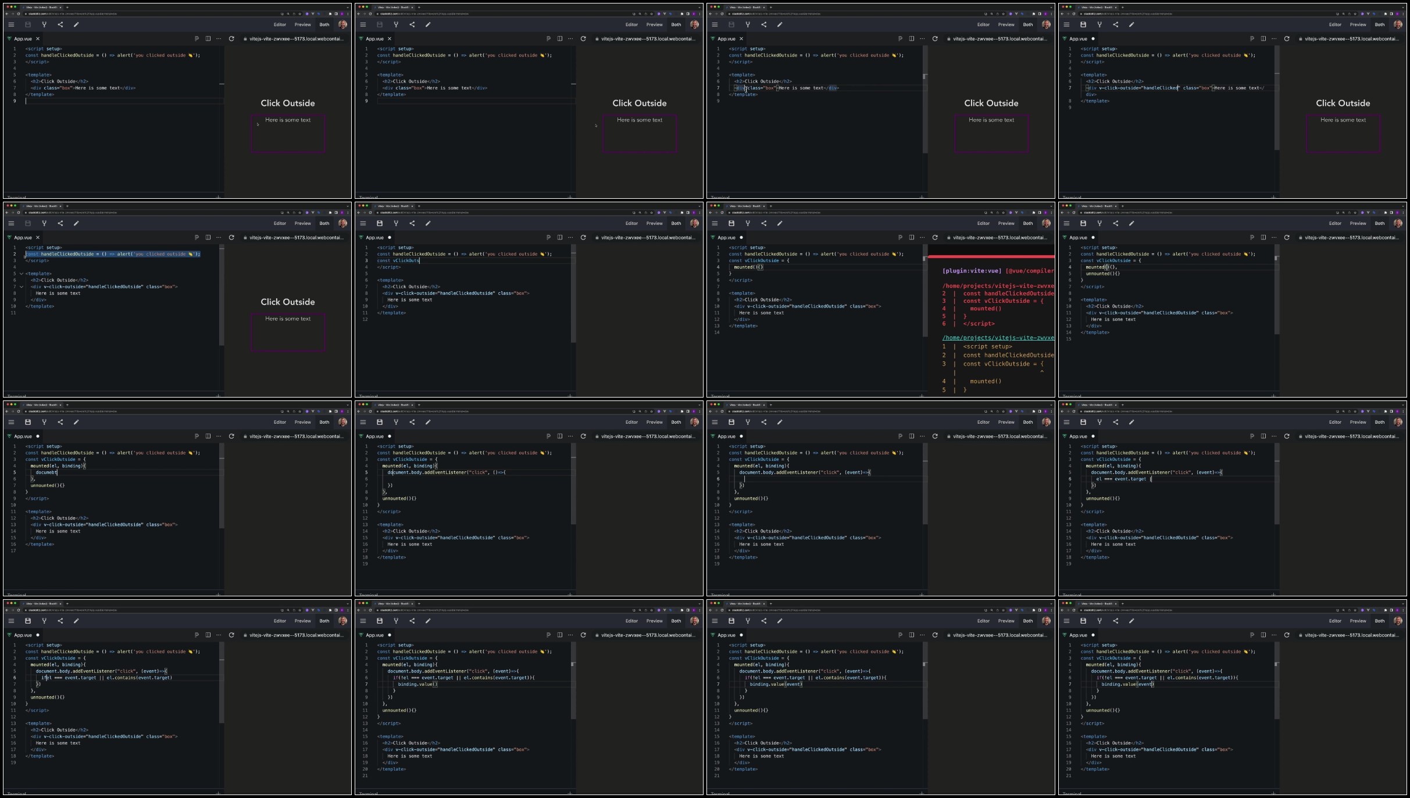Viewport: 1410px width, 798px height.
Task: Switch to Editor view in frame ending at line 15
Action: pyautogui.click(x=1335, y=223)
